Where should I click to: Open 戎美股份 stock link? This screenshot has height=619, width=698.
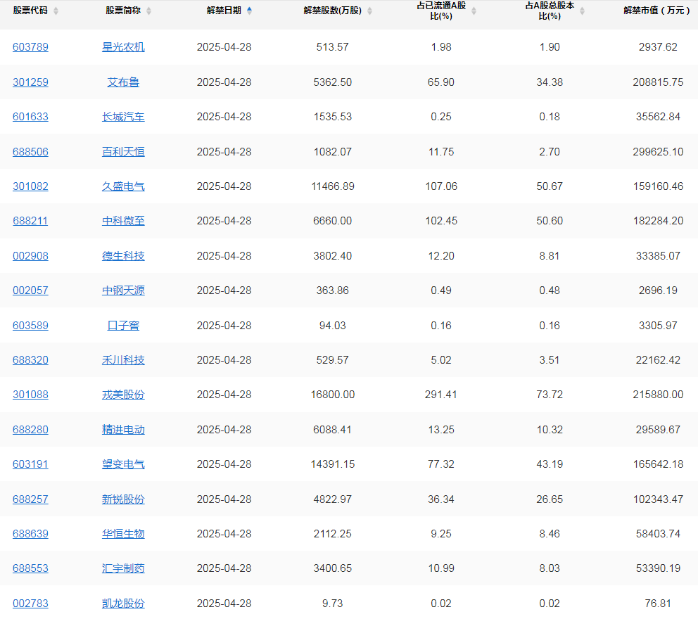click(123, 395)
